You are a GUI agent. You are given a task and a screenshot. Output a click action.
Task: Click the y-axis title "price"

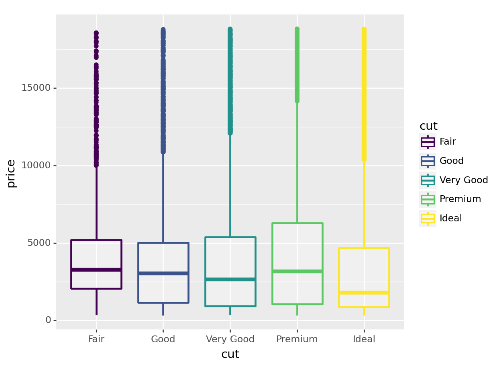click(x=11, y=173)
